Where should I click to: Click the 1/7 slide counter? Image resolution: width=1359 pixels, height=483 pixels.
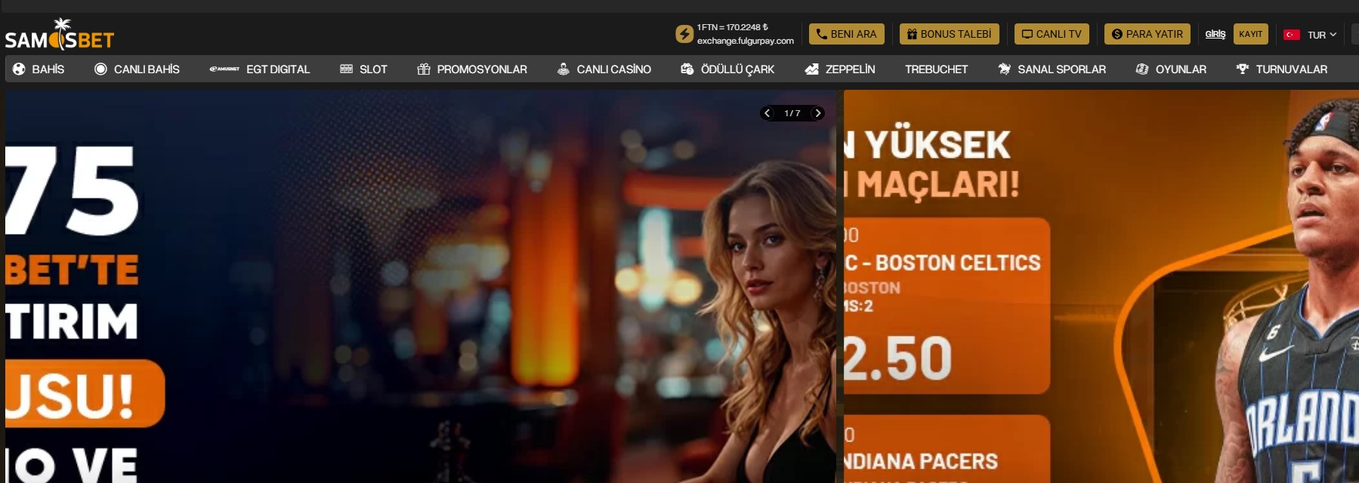[792, 113]
